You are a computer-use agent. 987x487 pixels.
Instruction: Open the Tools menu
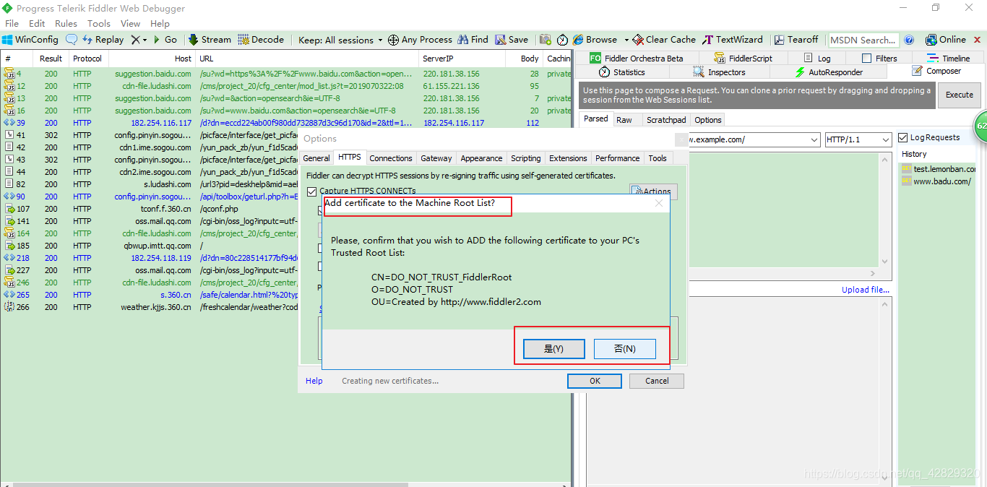click(x=99, y=23)
